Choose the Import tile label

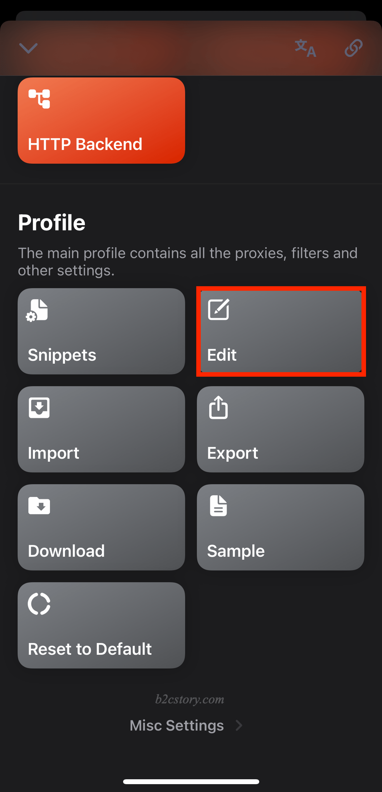54,453
